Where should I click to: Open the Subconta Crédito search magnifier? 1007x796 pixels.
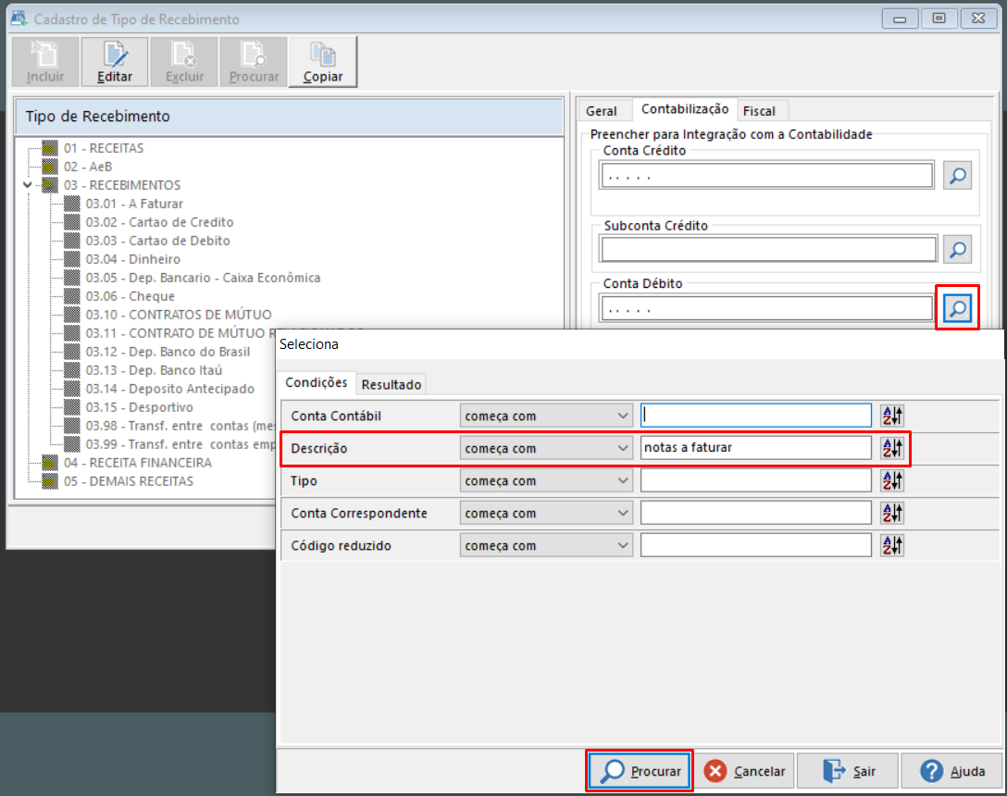tap(958, 249)
